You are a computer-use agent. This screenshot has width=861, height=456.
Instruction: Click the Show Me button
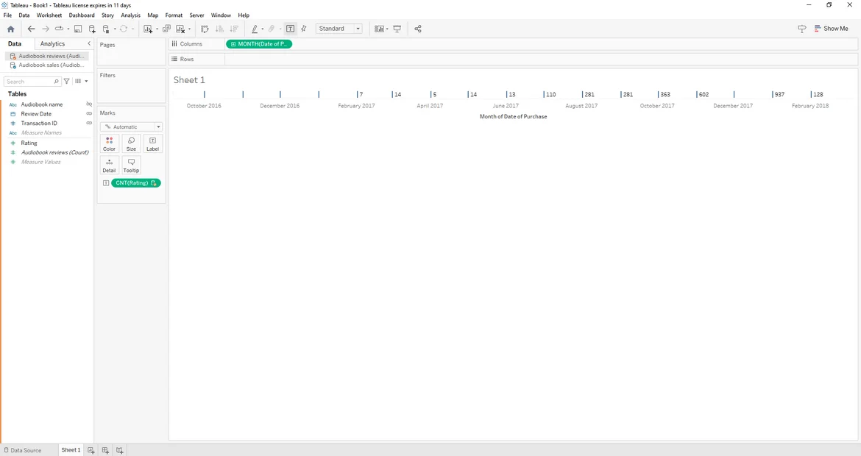[831, 29]
